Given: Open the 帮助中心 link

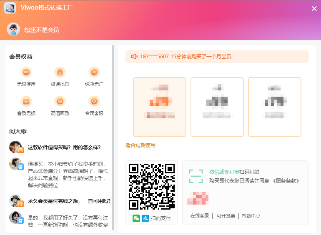Looking at the screenshot, I should pos(251,216).
